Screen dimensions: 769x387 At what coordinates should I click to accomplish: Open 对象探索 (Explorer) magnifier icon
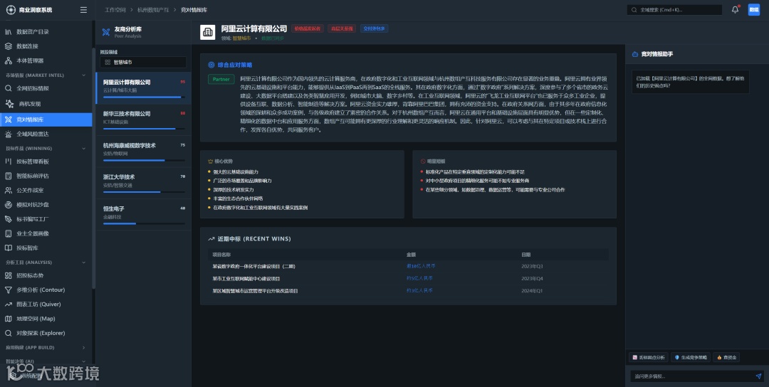pyautogui.click(x=9, y=333)
